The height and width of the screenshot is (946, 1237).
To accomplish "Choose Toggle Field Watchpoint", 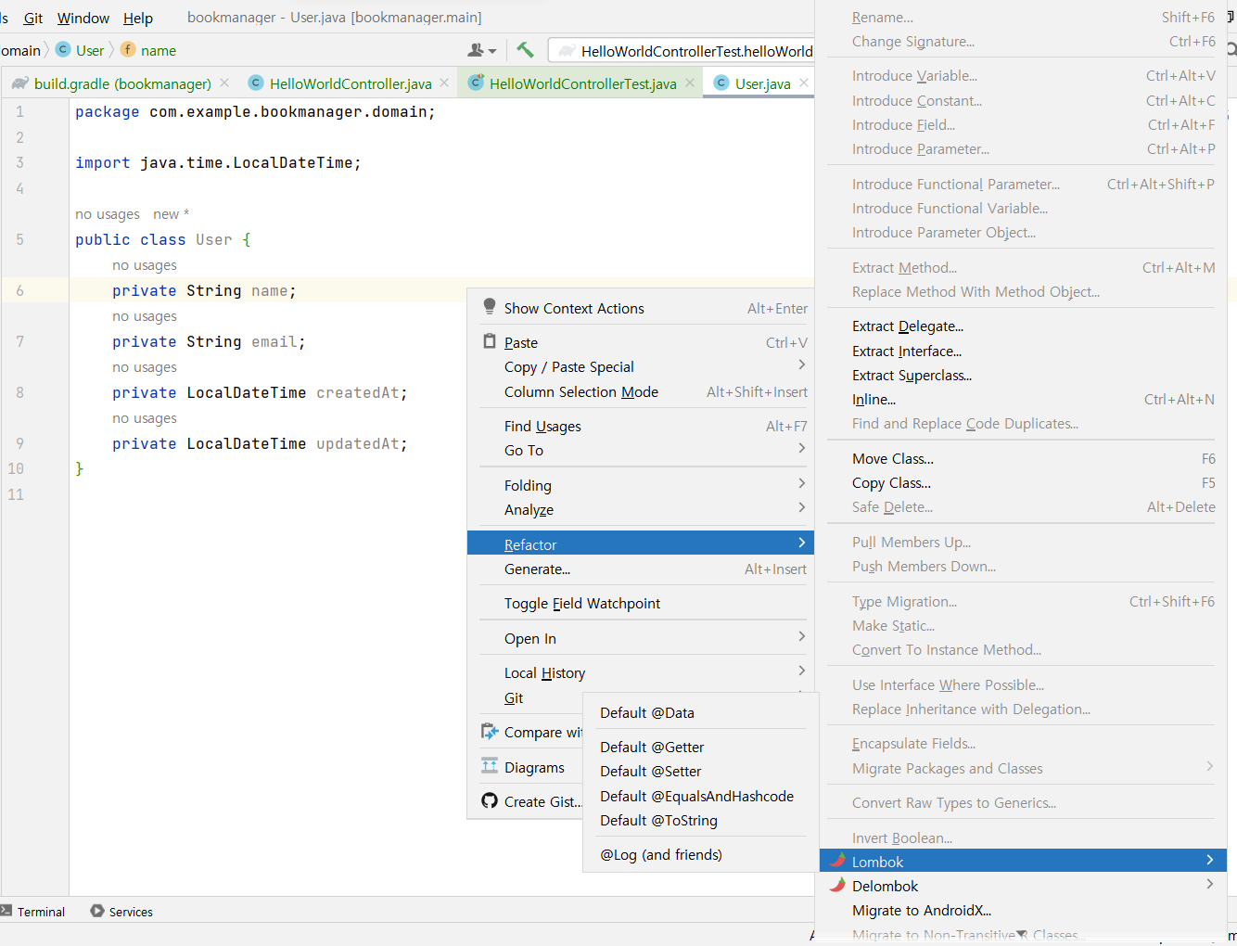I will [x=641, y=603].
